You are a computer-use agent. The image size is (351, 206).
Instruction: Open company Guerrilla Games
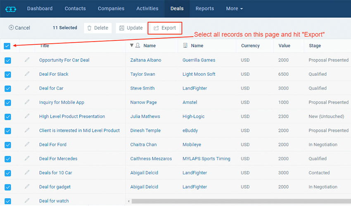[199, 60]
